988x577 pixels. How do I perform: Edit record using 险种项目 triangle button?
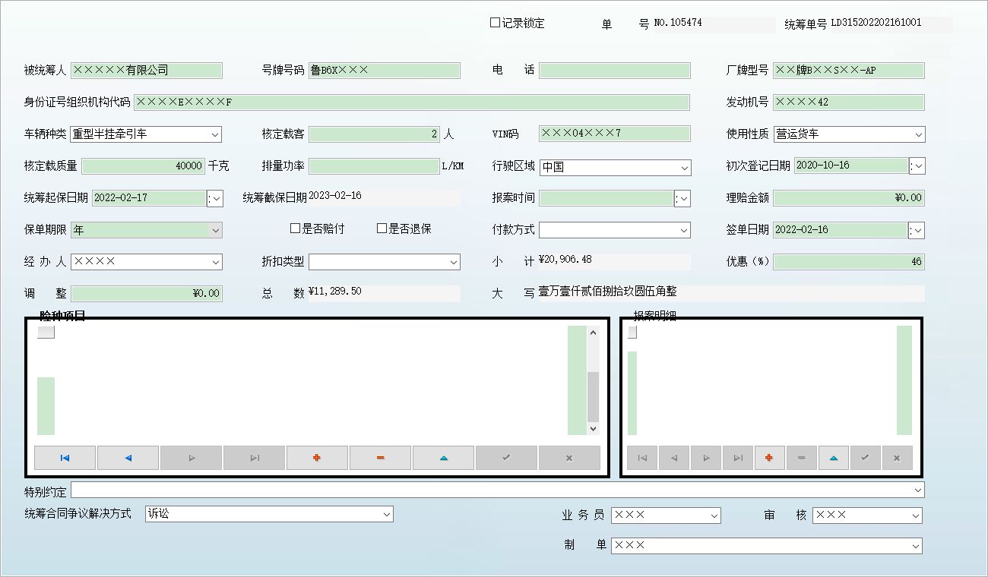click(x=443, y=458)
